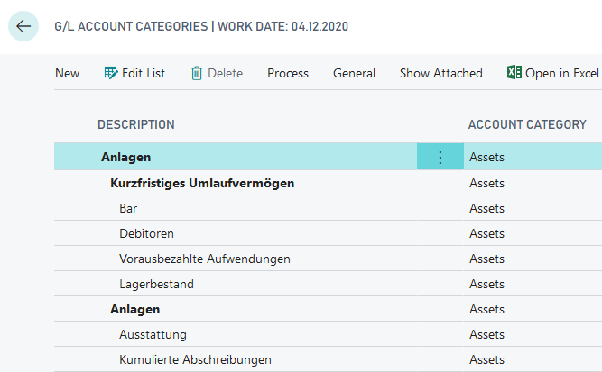The width and height of the screenshot is (602, 372).
Task: Click the Excel icon in toolbar
Action: 514,73
